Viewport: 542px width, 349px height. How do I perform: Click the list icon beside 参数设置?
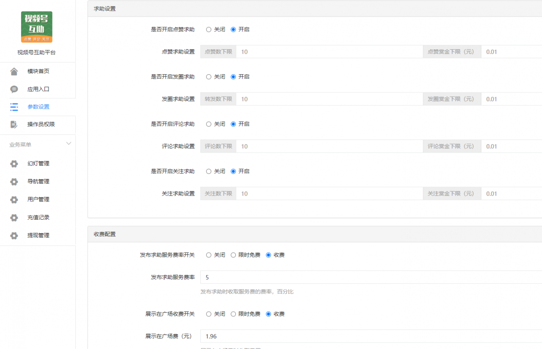point(14,107)
